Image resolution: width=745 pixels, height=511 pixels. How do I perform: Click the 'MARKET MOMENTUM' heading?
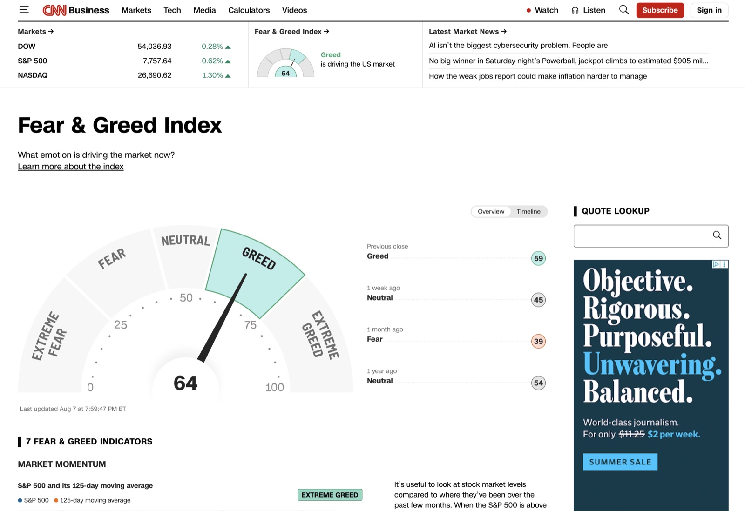click(62, 464)
